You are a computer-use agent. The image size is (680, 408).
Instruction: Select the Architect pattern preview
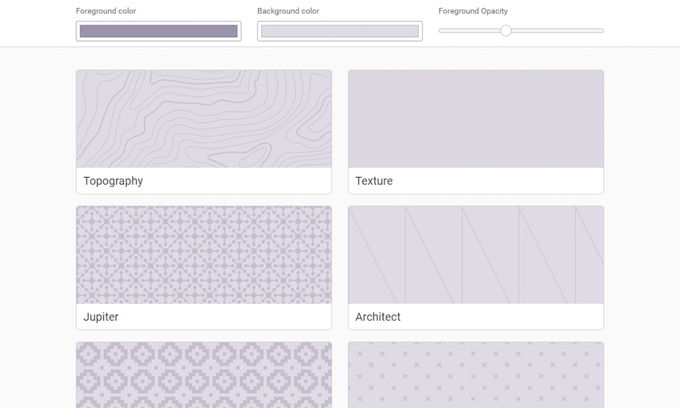475,255
